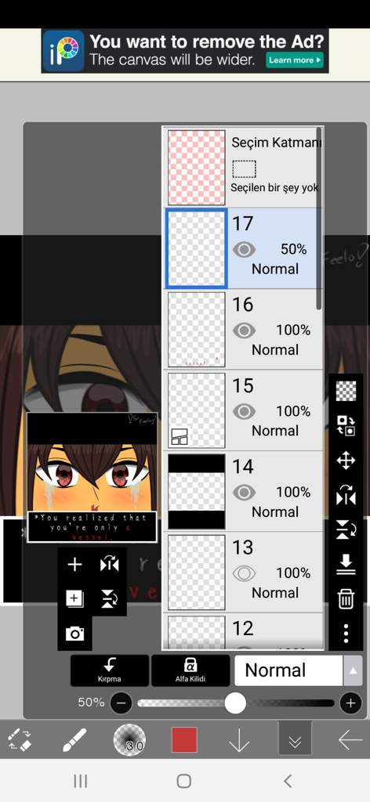Click the move layer transform icon

[346, 461]
